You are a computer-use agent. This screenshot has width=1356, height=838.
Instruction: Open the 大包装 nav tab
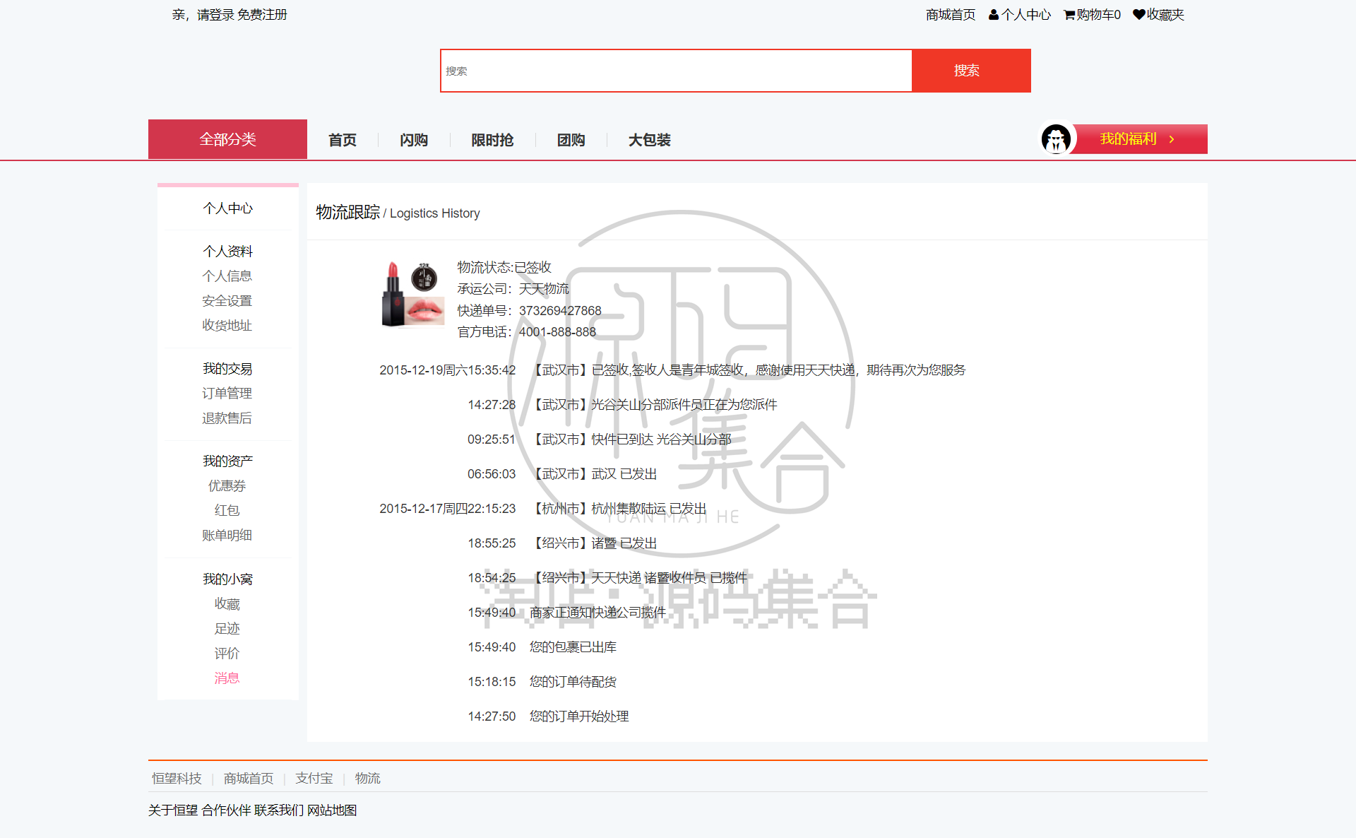coord(650,140)
